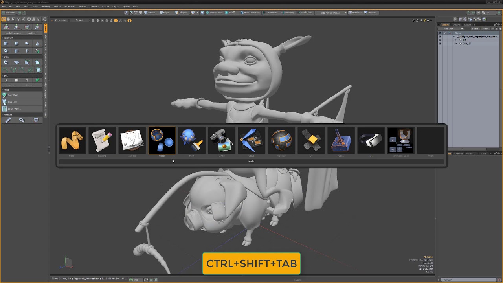The width and height of the screenshot is (503, 283).
Task: Click the Command input field
Action: (468, 280)
